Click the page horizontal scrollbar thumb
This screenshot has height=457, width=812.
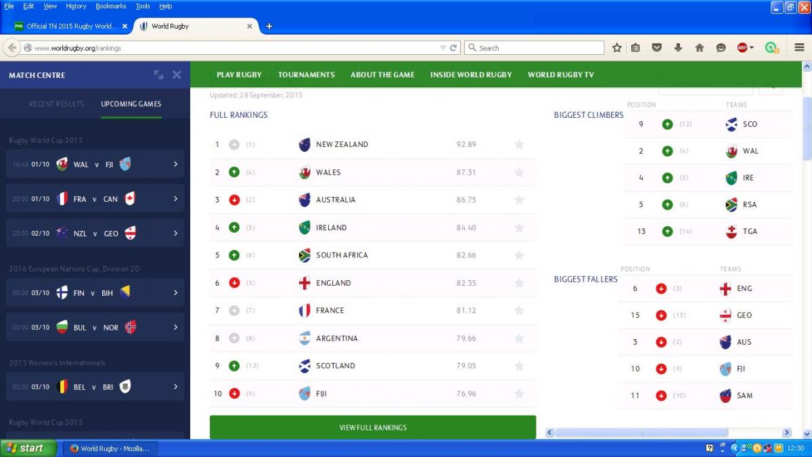point(641,433)
